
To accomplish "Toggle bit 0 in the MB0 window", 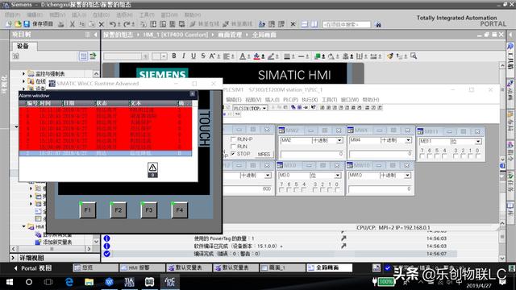I will (337, 190).
